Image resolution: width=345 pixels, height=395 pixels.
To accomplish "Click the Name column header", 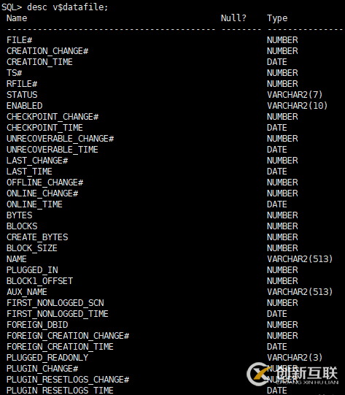I will click(17, 18).
